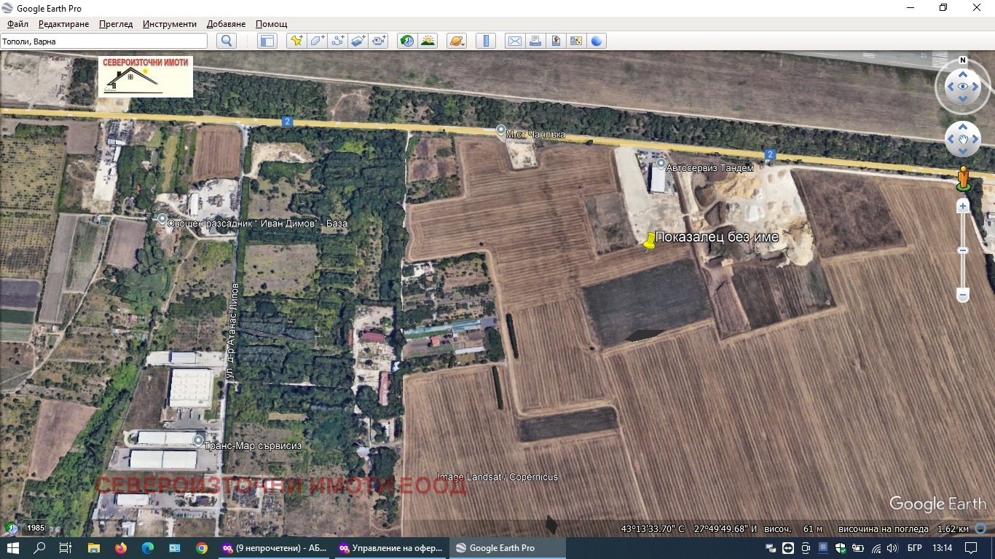Screen dimensions: 995x559
Task: Click the search magnifier button
Action: coord(227,41)
